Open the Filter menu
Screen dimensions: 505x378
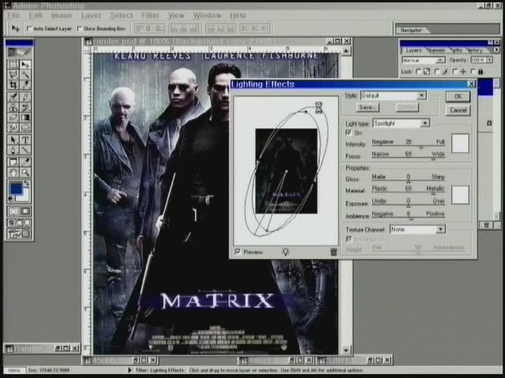[150, 15]
